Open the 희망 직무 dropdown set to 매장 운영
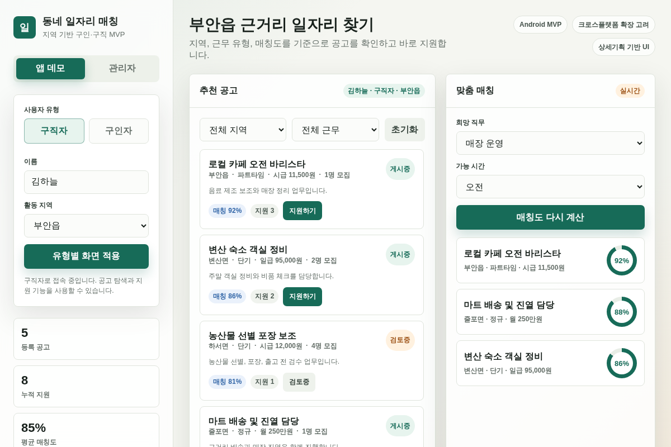 coord(550,143)
